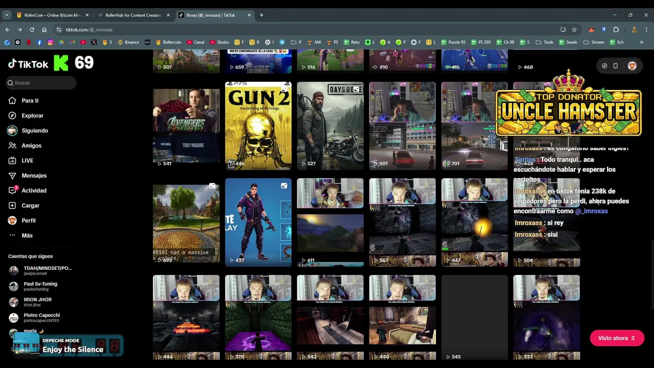Click the browser forward arrow
This screenshot has height=368, width=654.
pyautogui.click(x=19, y=30)
